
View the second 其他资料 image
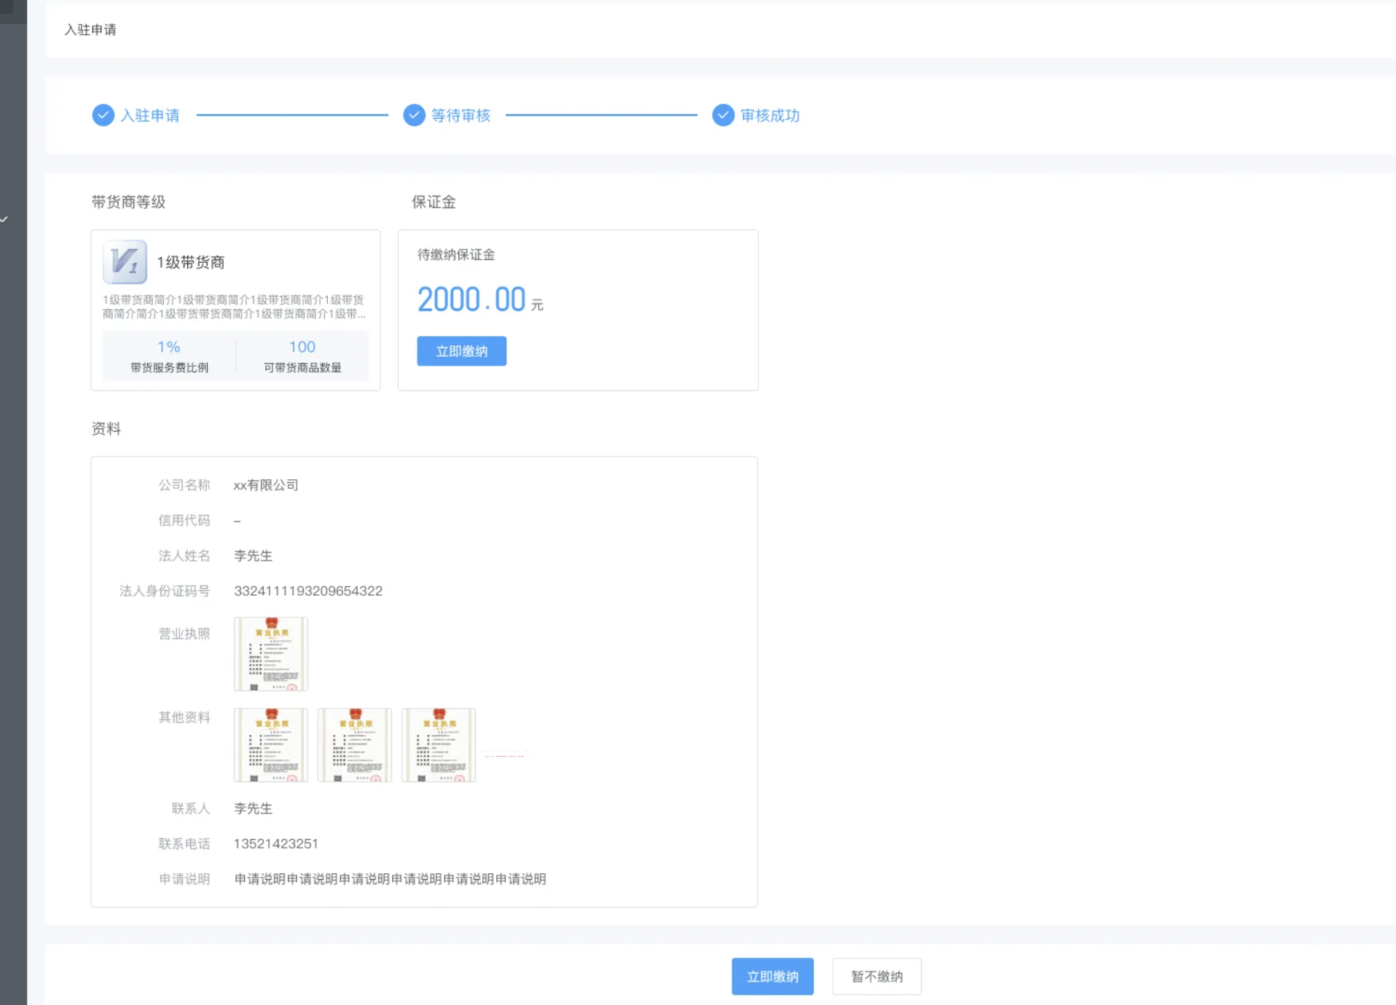(x=355, y=745)
